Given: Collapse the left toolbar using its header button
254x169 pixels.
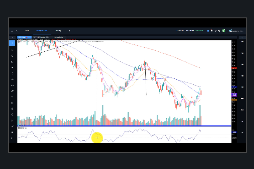Looking at the screenshot, I should click(x=12, y=38).
